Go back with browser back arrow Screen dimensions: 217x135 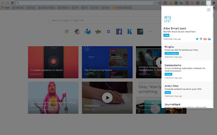(3, 3)
